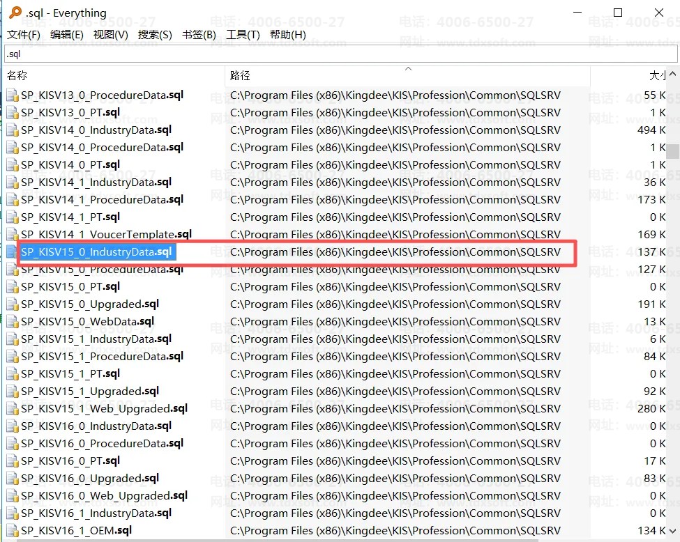Click the .sql search input box
Screen dimensions: 680x542
[340, 54]
